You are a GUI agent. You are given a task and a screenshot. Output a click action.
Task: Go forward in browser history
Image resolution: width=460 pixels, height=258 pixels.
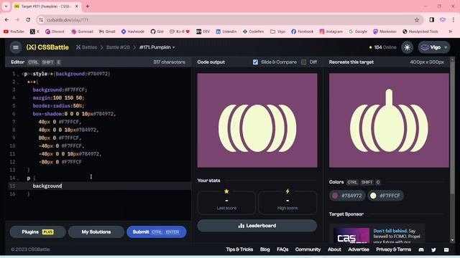tap(17, 20)
